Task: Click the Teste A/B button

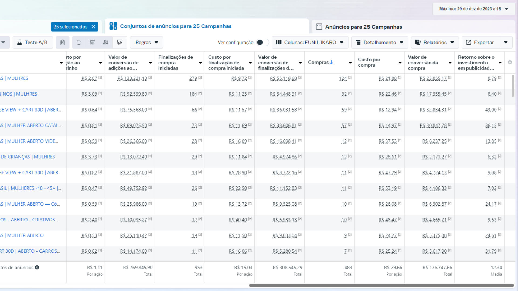Action: pos(32,42)
